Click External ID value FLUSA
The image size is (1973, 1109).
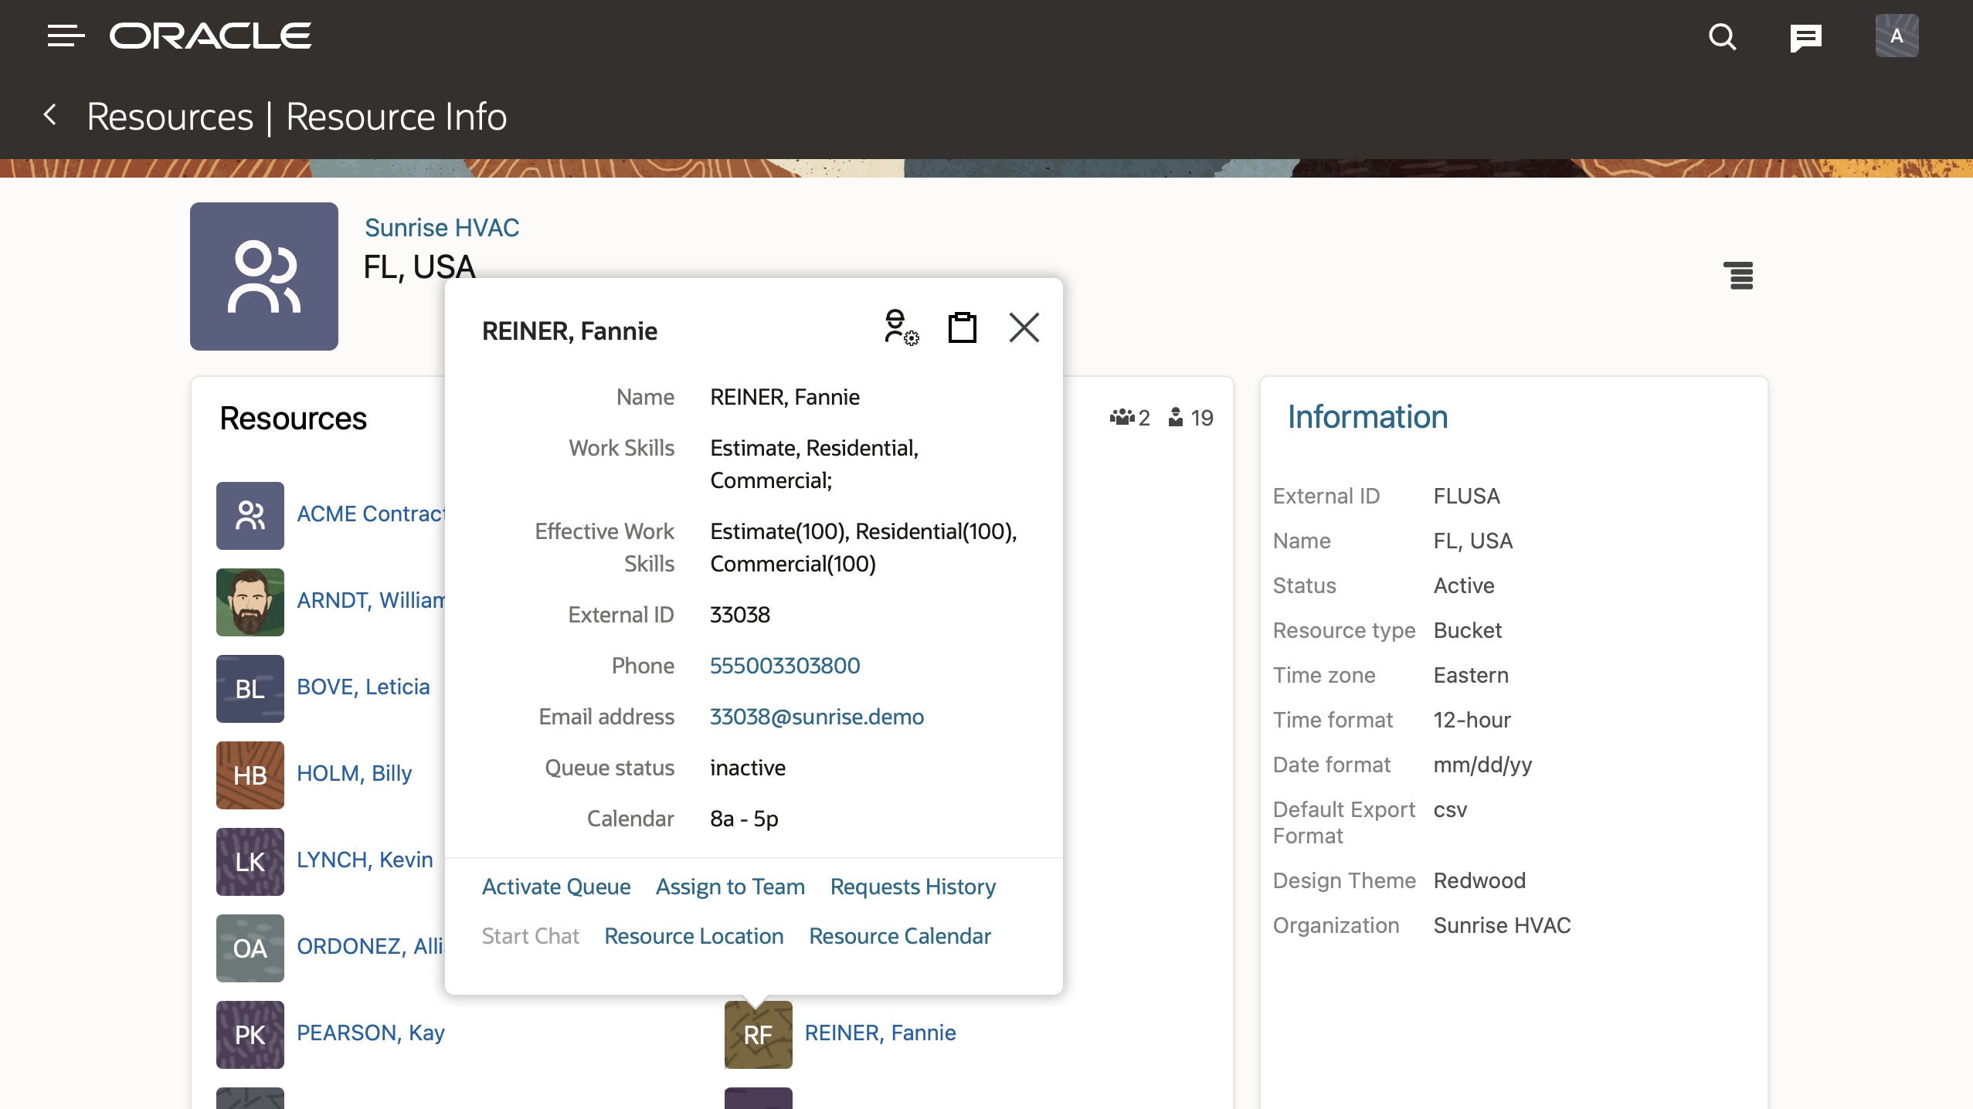click(x=1467, y=496)
